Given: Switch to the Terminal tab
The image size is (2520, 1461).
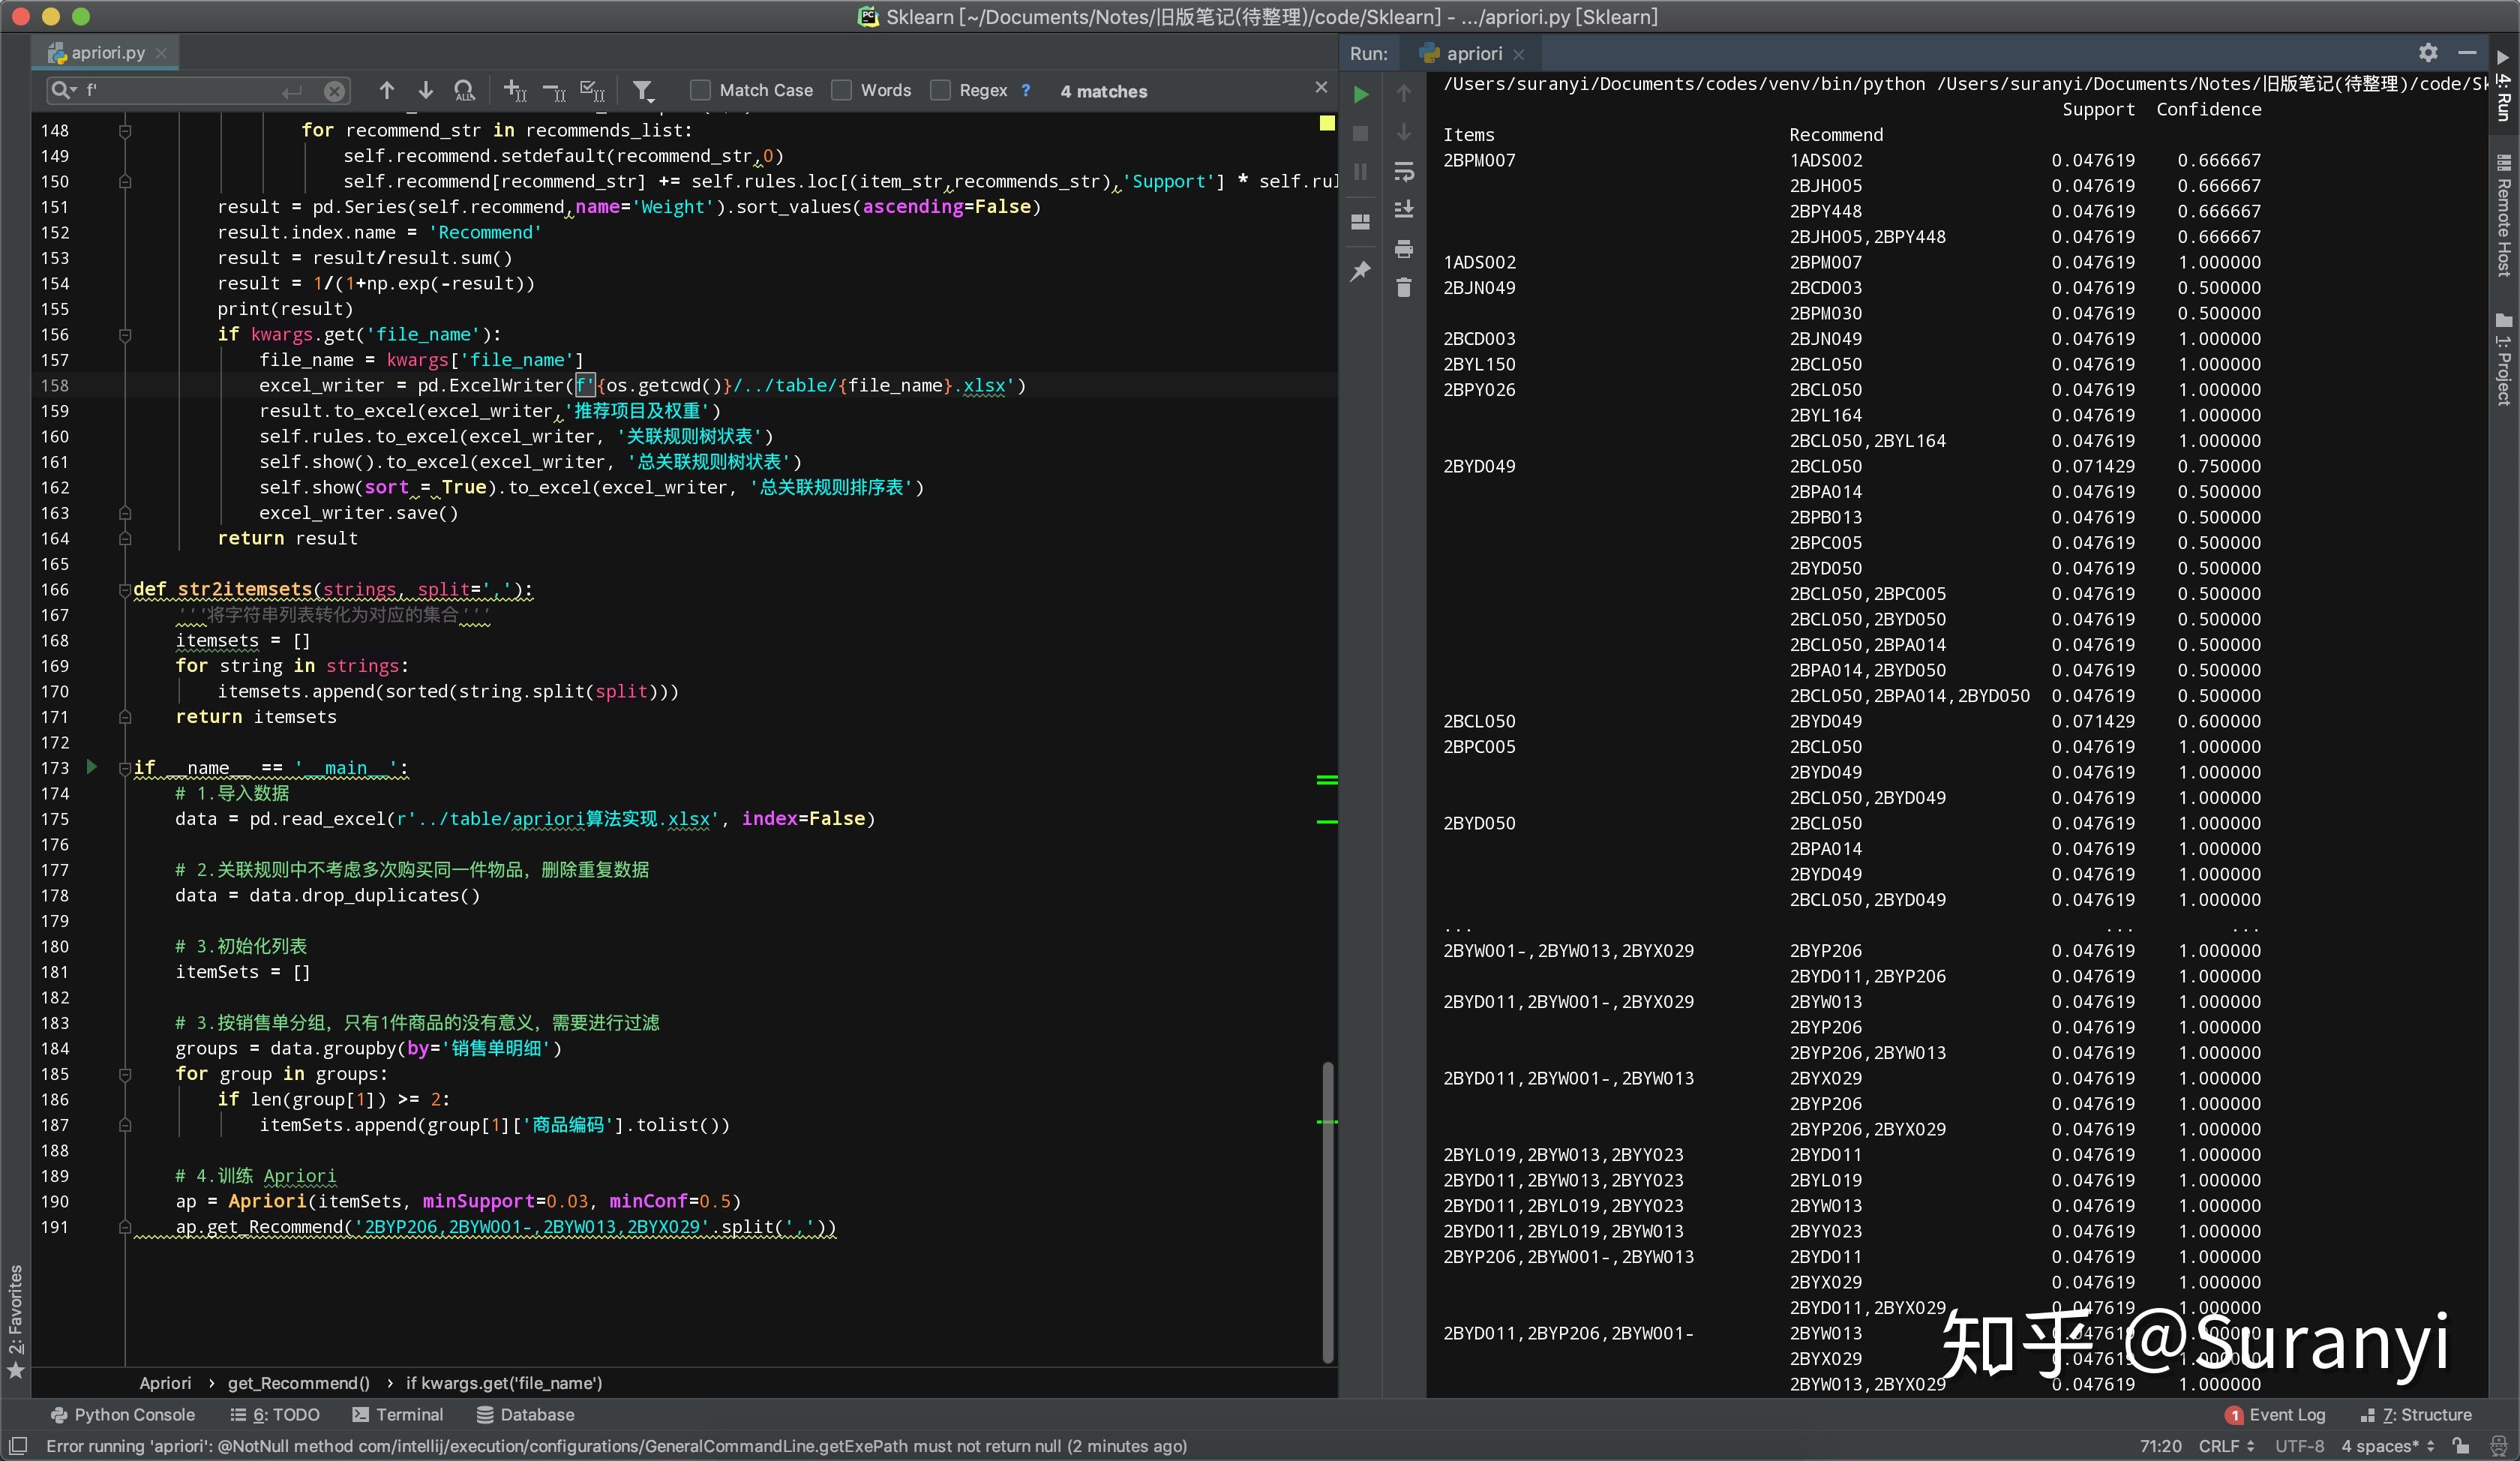Looking at the screenshot, I should 409,1414.
